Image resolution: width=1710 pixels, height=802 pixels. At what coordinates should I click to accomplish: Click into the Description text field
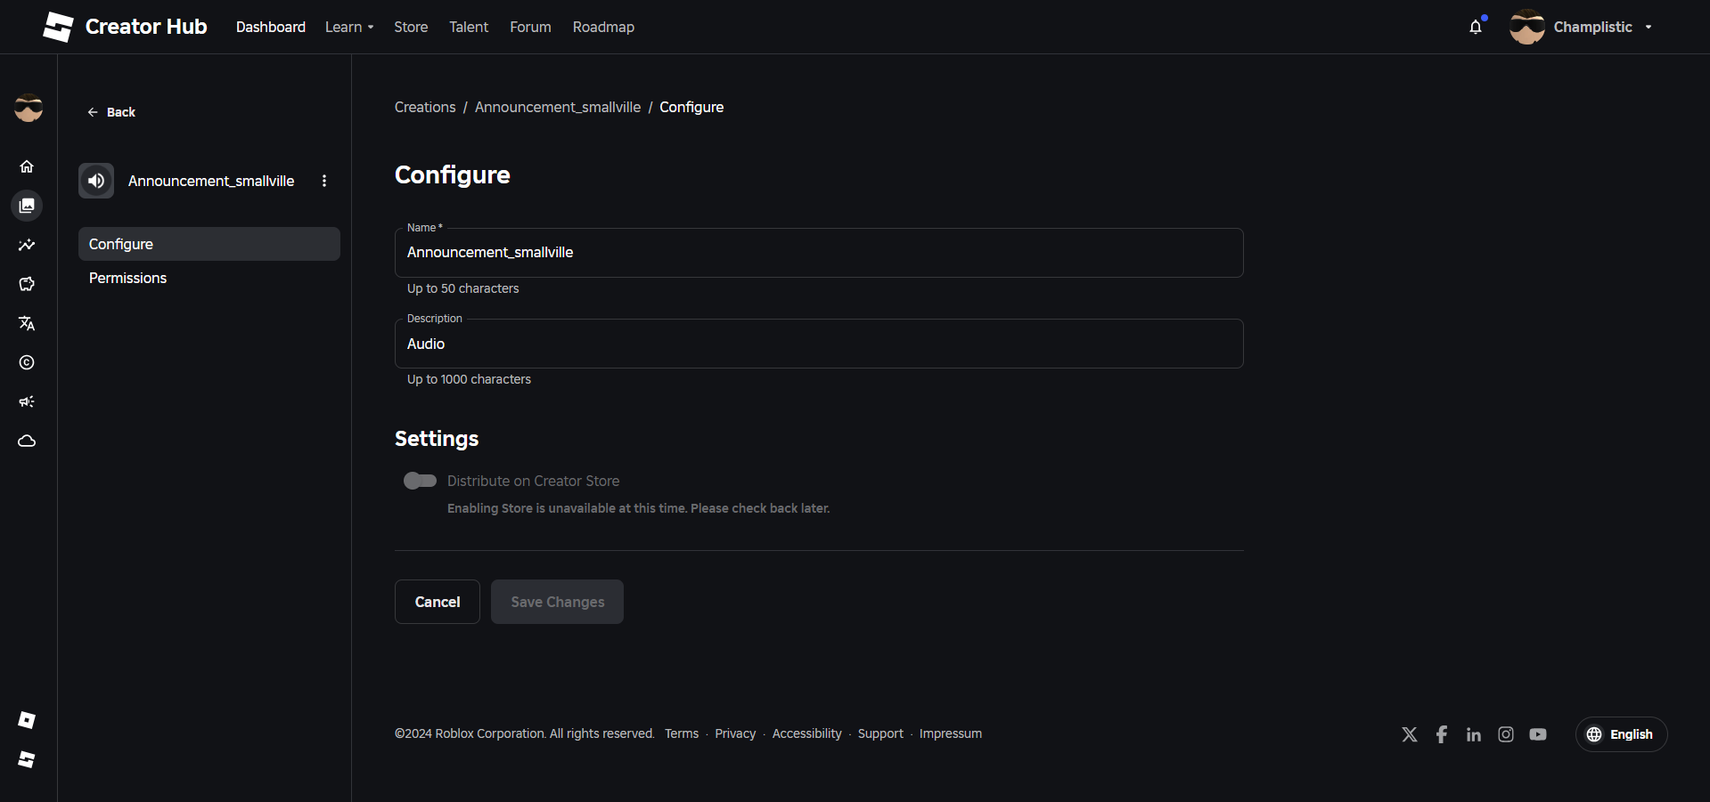(818, 344)
